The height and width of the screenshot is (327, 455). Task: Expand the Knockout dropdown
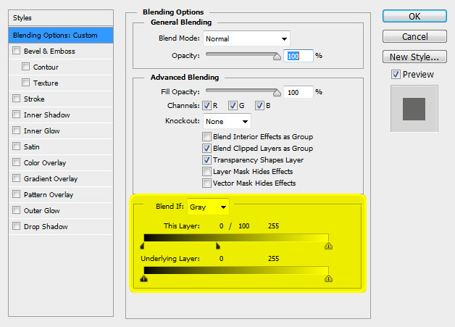(x=227, y=121)
